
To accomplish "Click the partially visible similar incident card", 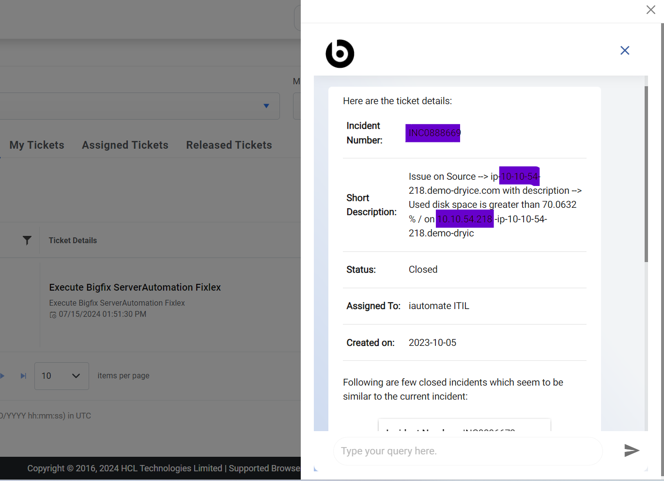I will pos(464,425).
